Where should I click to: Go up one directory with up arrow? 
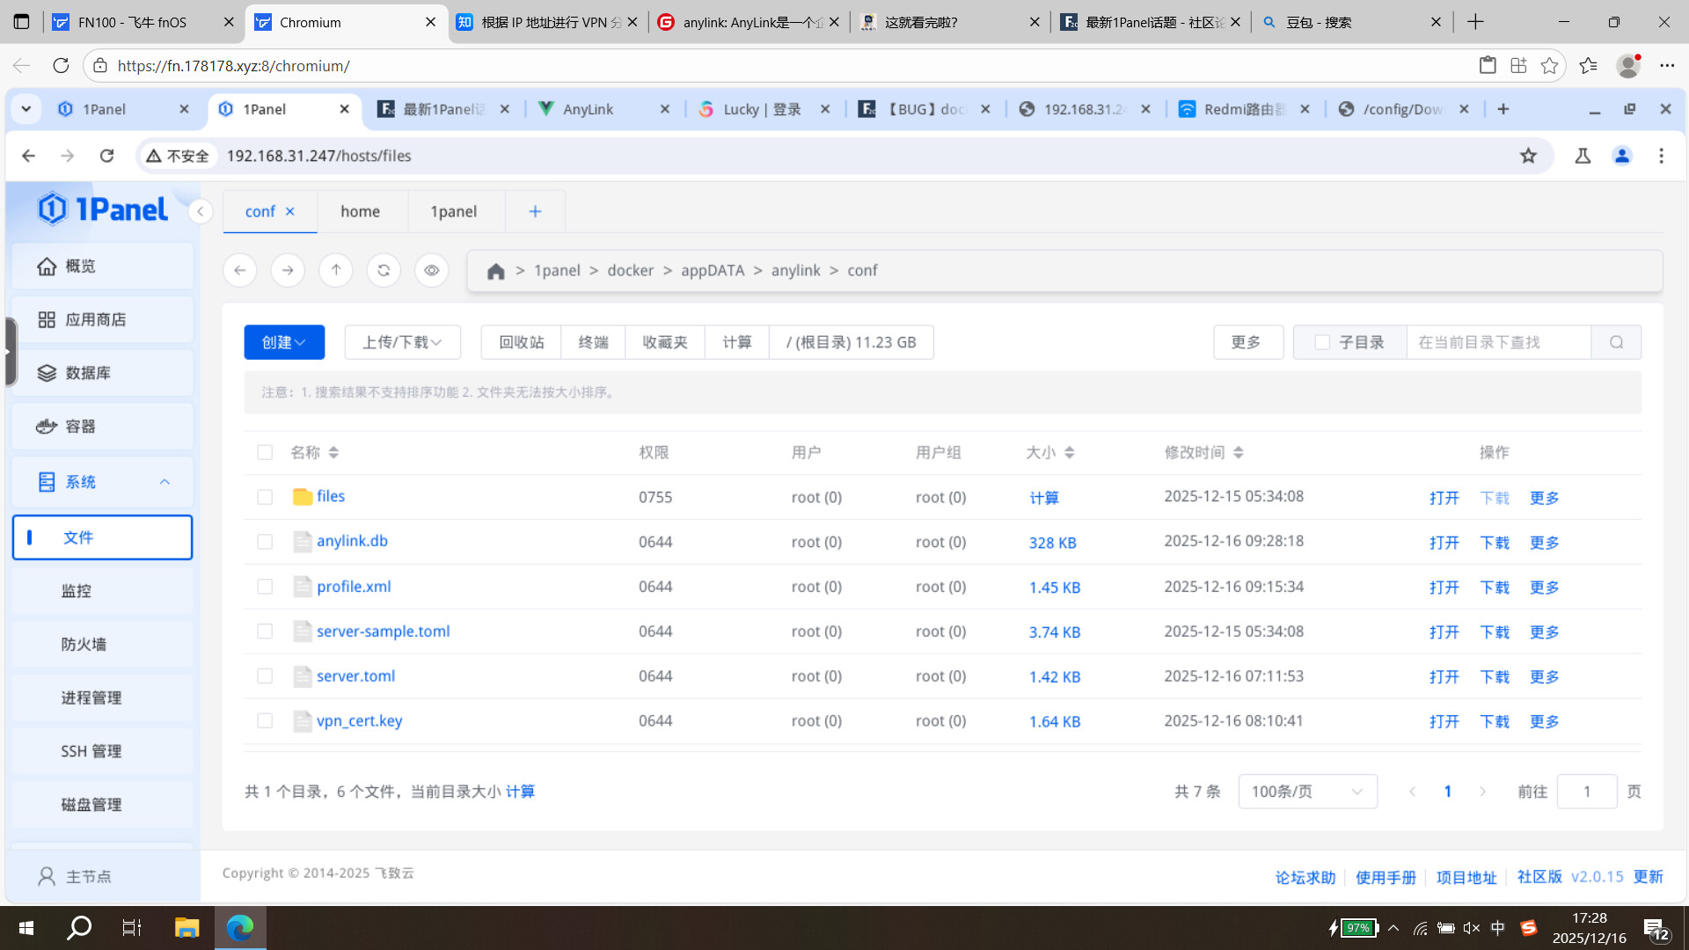(x=336, y=270)
